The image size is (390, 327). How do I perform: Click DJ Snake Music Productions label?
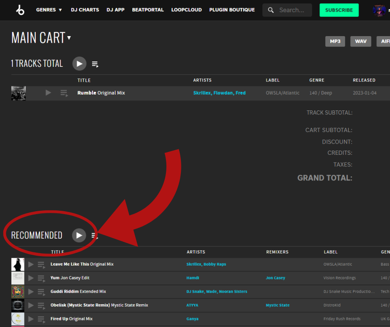click(349, 292)
